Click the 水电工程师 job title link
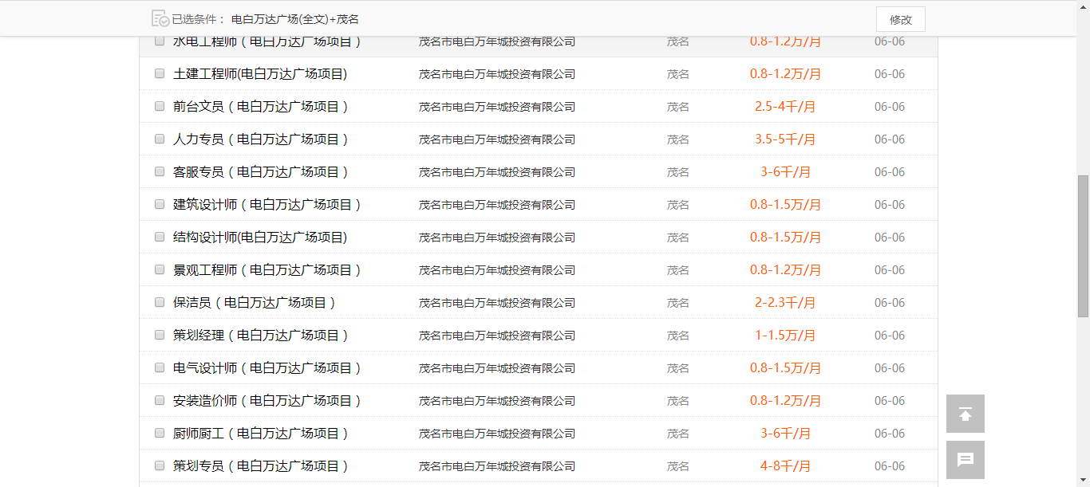Screen dimensions: 1090x487 tap(267, 42)
